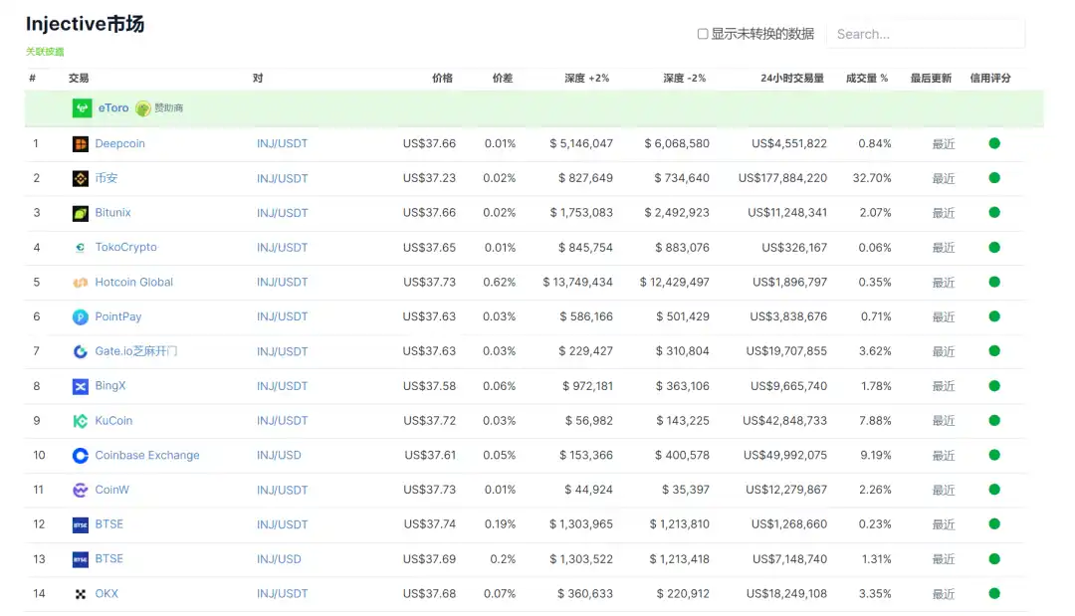The width and height of the screenshot is (1075, 616).
Task: Click the eToro sponsor logo icon
Action: (x=82, y=108)
